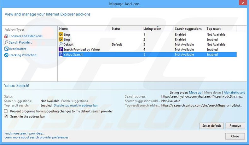Click the Default status cell
249x145 pixels.
pos(117,45)
